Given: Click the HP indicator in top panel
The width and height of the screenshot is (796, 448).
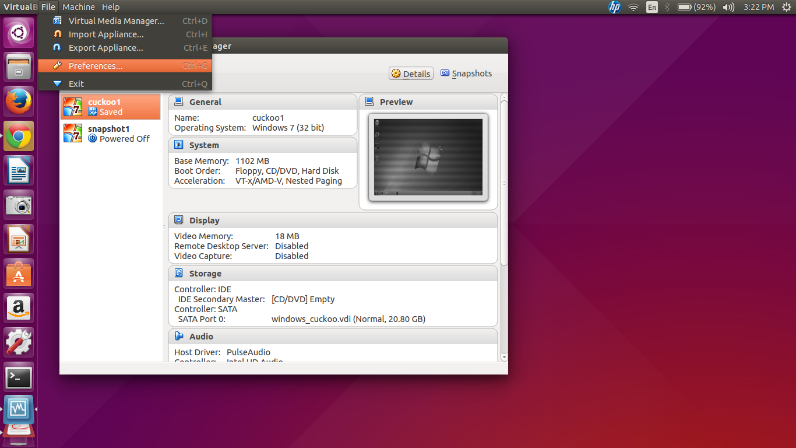Looking at the screenshot, I should [614, 7].
